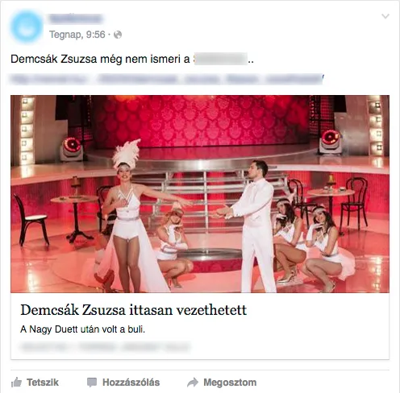Click the blurred word in the post text

[220, 59]
